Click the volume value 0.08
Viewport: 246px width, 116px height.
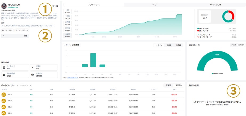tap(52, 113)
